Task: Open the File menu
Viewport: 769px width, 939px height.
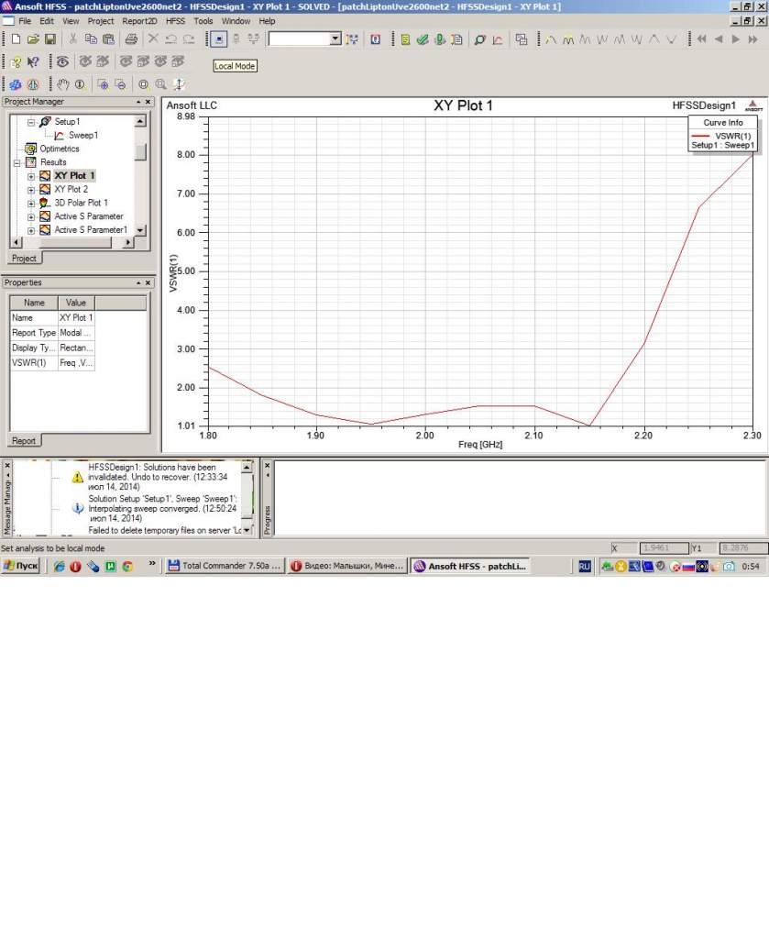Action: 25,21
